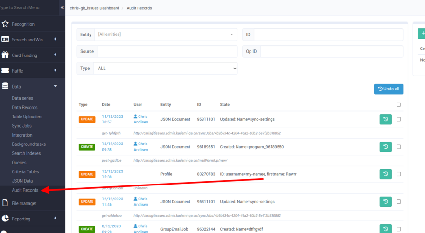Open Background tasks in sidebar

tap(29, 144)
